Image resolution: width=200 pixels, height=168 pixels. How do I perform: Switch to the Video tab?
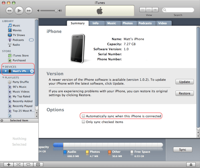[x=163, y=23]
